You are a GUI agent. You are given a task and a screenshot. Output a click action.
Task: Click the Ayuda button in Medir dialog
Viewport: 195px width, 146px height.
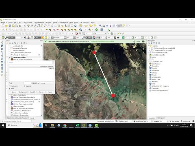(x=50, y=92)
